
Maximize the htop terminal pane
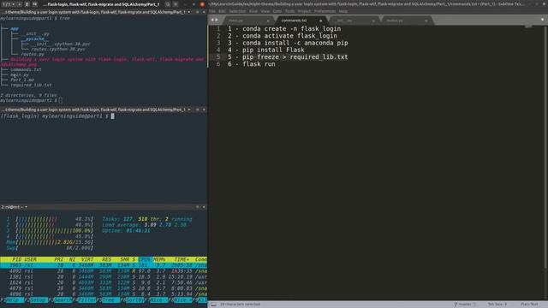pyautogui.click(x=197, y=207)
